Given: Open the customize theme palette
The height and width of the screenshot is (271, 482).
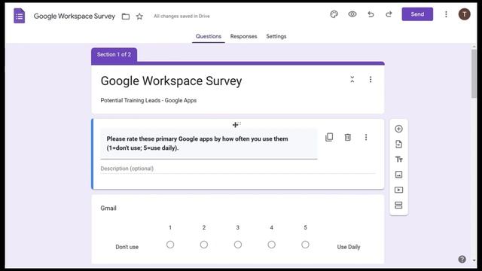Looking at the screenshot, I should [x=334, y=14].
